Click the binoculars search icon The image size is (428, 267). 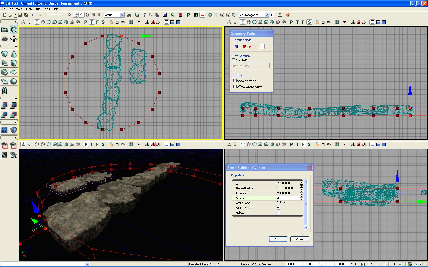pos(129,15)
